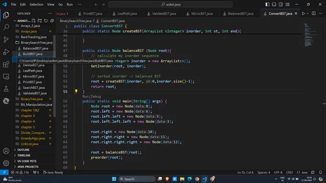Viewport: 326px width, 183px height.
Task: Toggle secondary side bar visibility
Action: (280, 4)
